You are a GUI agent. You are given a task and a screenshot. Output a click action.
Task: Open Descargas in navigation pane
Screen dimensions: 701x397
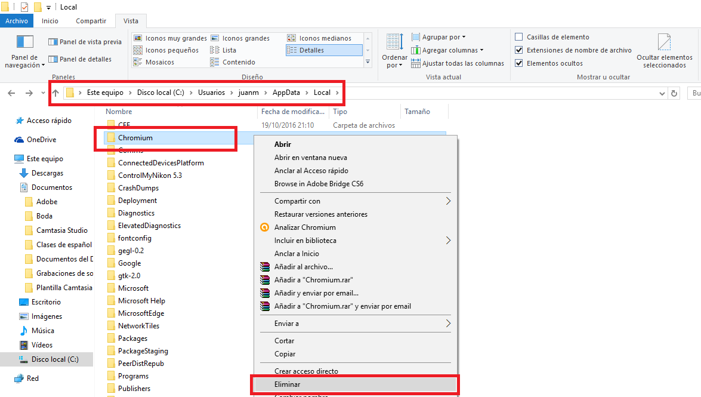tap(42, 173)
